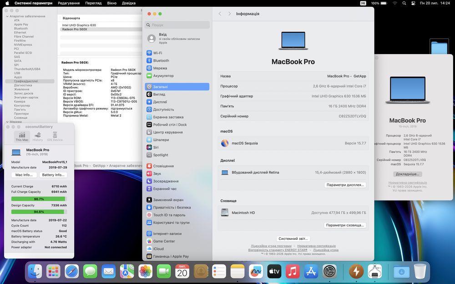The image size is (455, 284).
Task: Select Вхід Apple account row
Action: click(177, 39)
